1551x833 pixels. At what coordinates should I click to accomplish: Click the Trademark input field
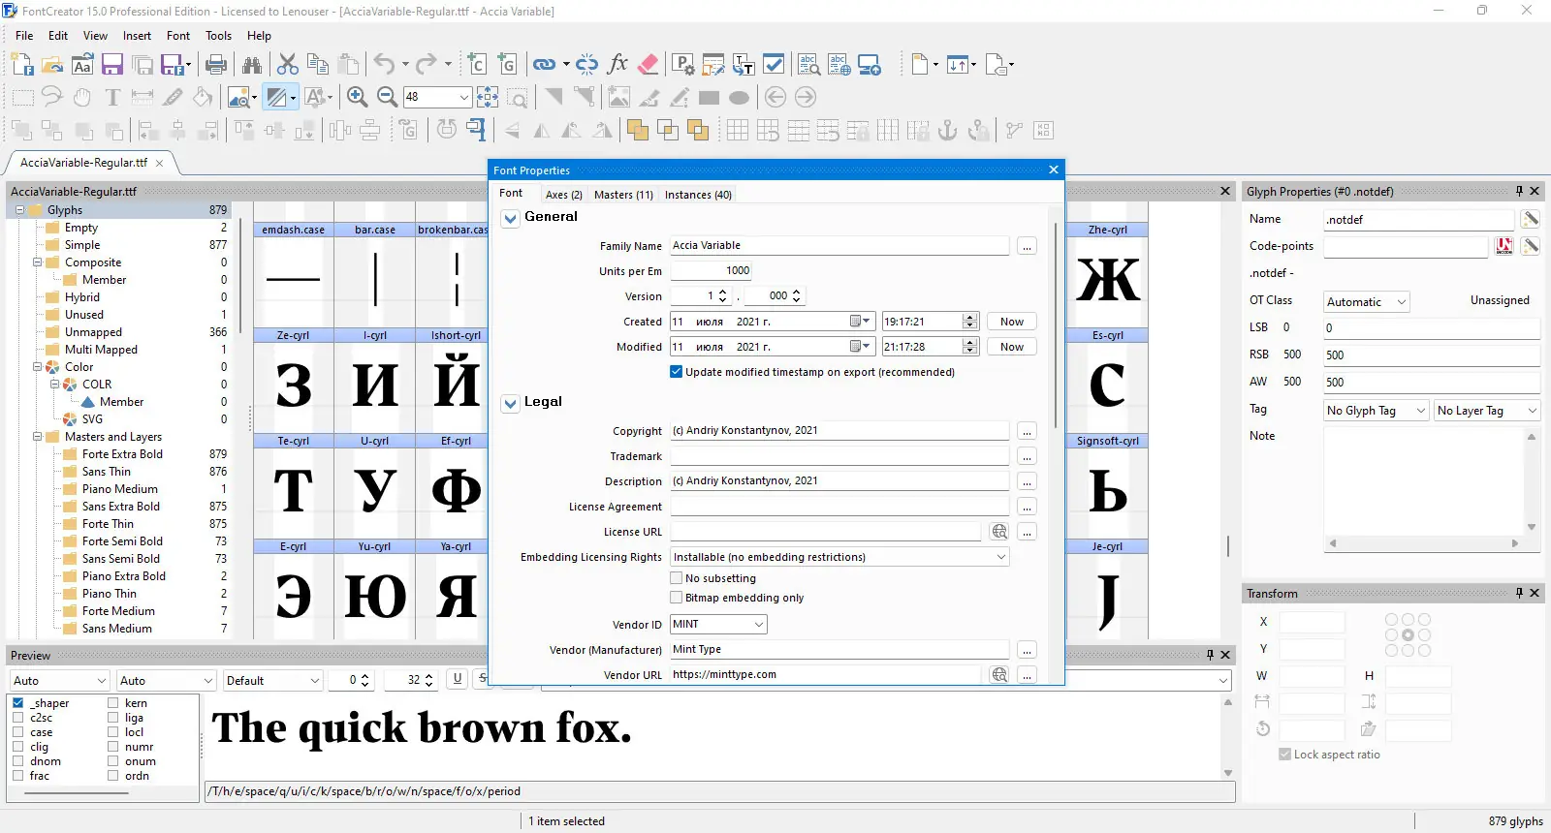(x=839, y=456)
